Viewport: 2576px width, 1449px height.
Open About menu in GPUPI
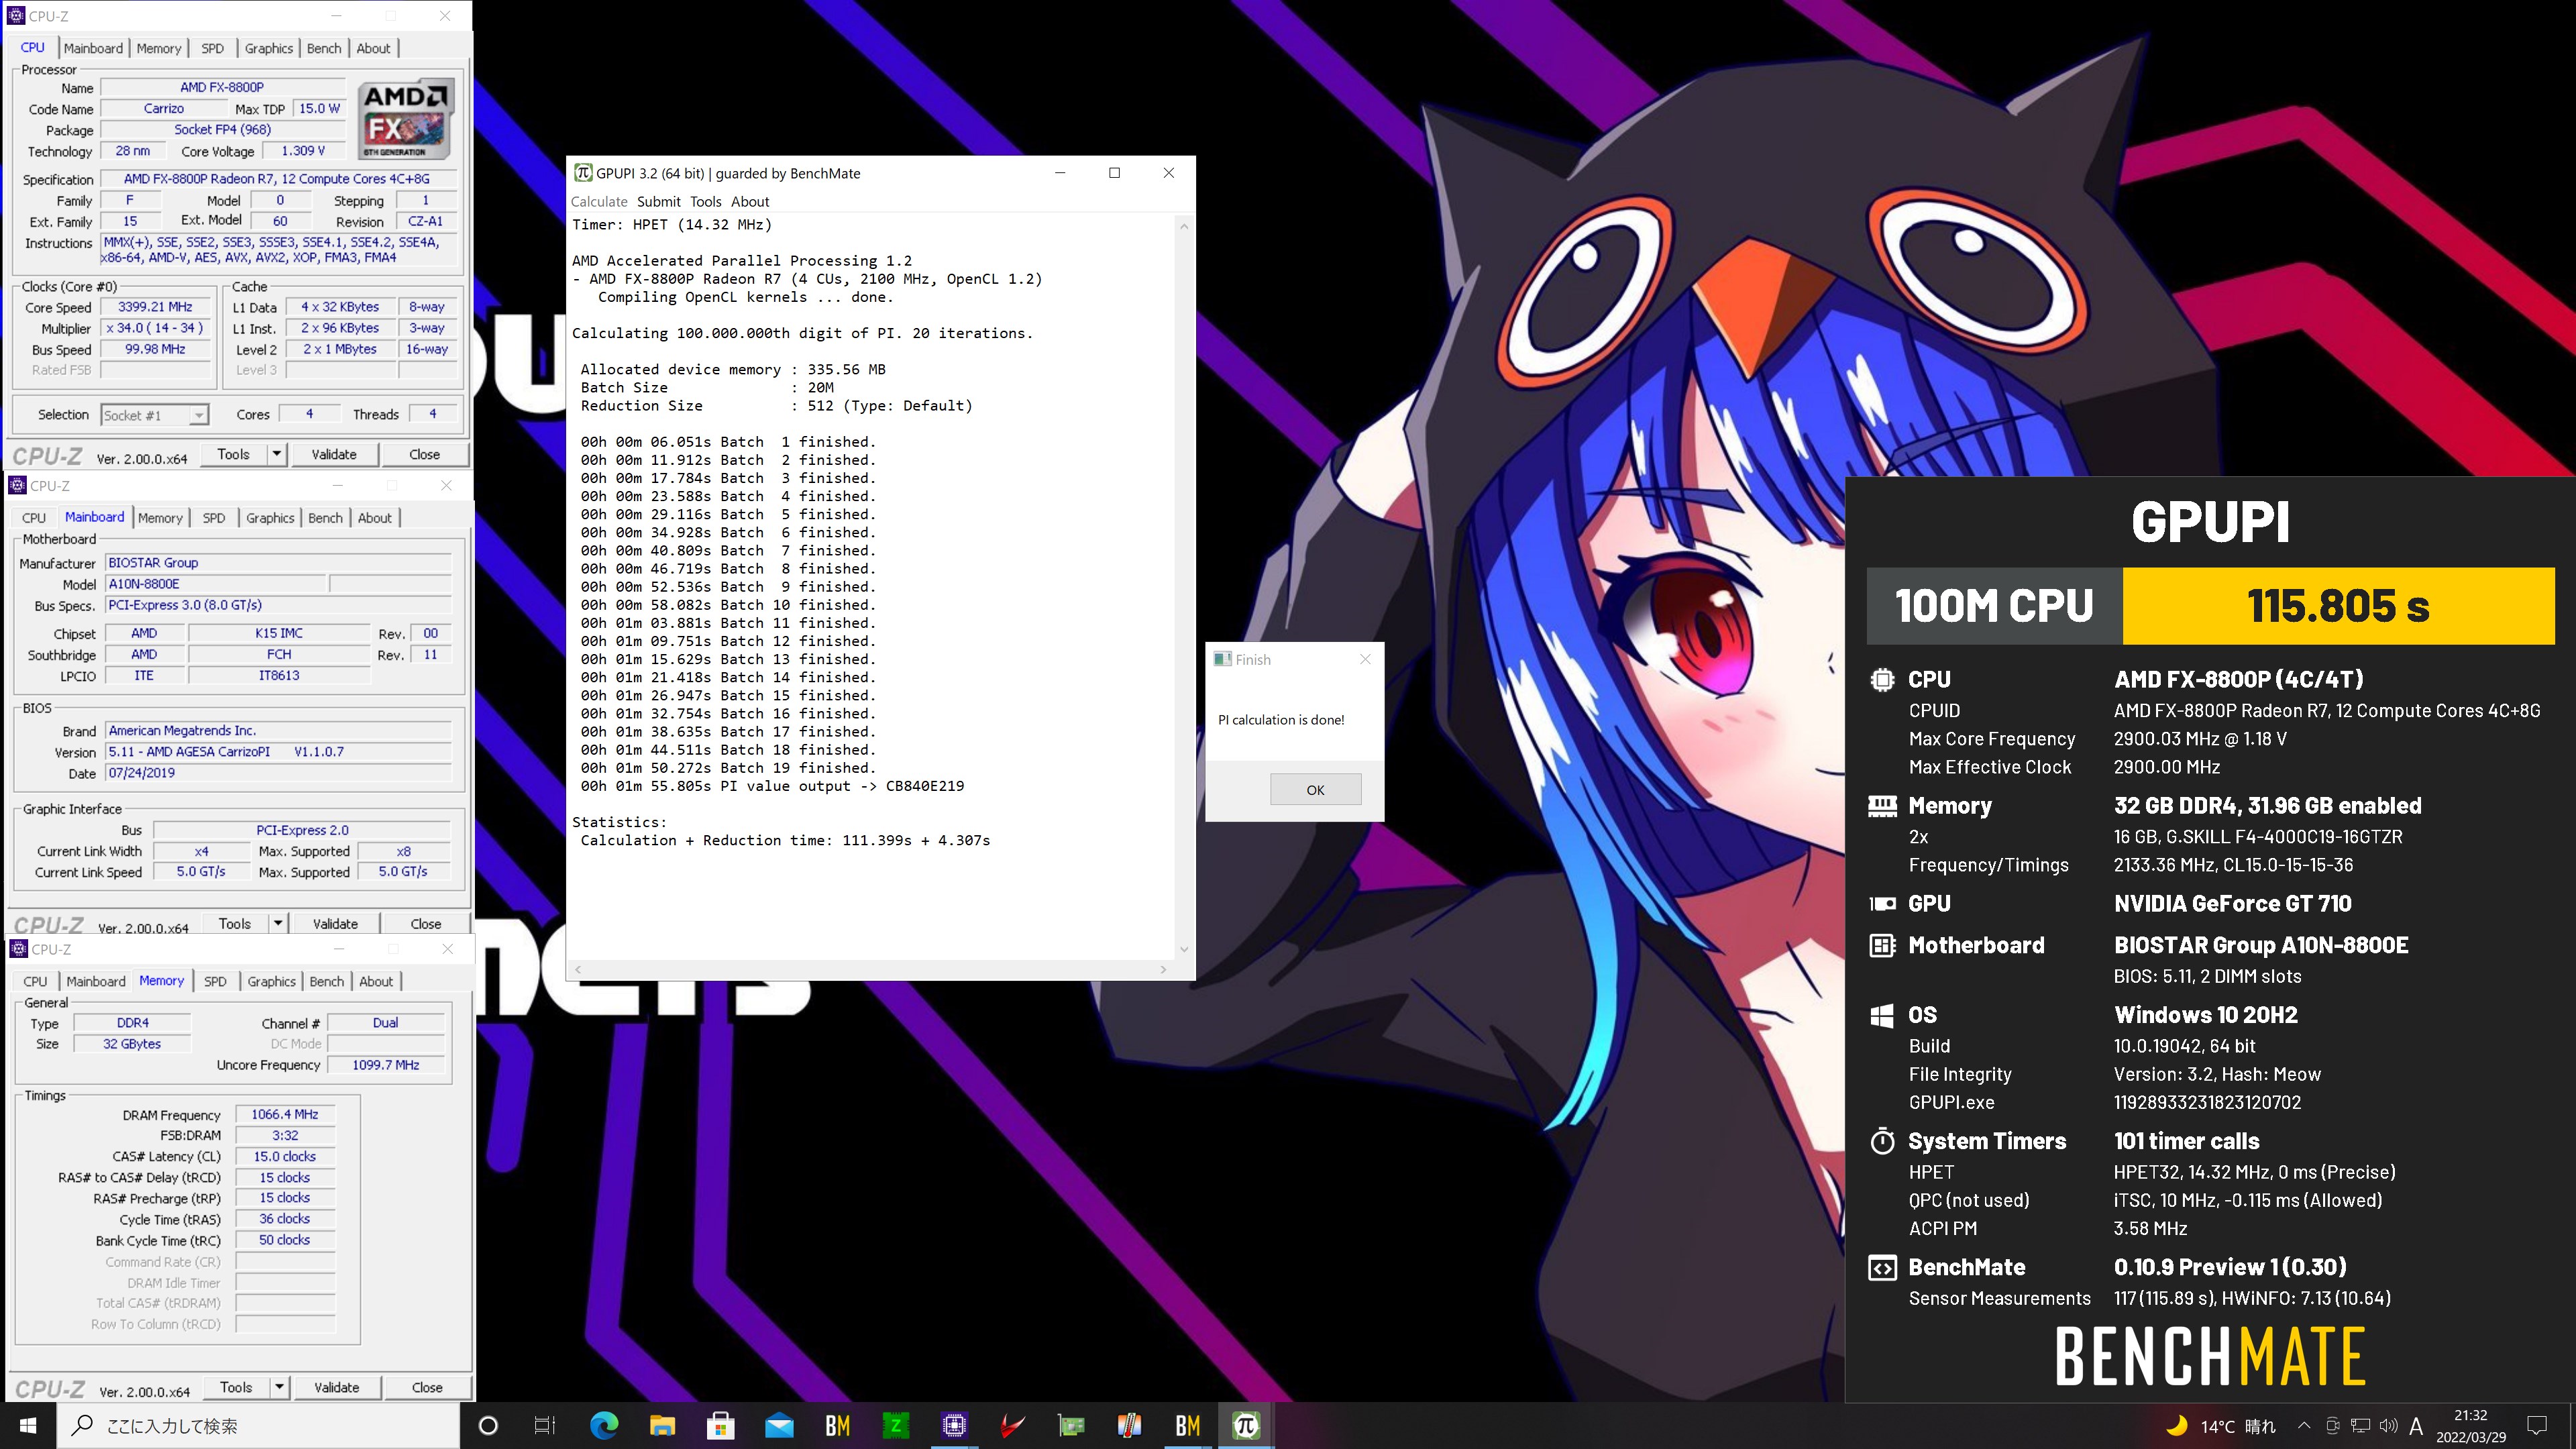point(750,202)
